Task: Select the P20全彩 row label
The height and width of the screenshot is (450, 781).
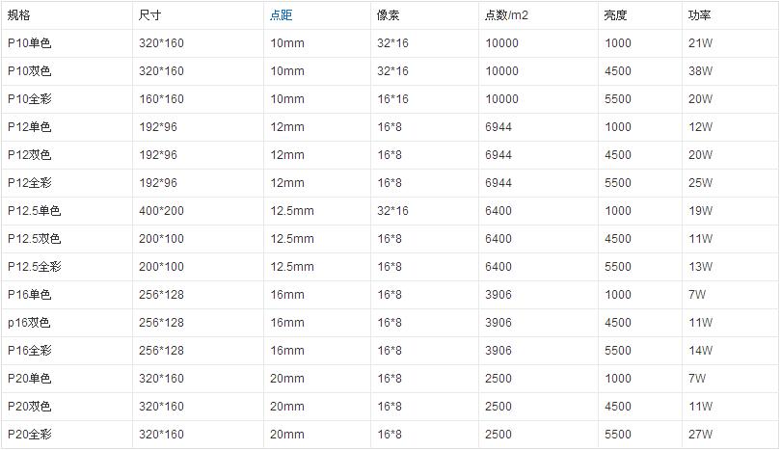Action: click(x=29, y=434)
